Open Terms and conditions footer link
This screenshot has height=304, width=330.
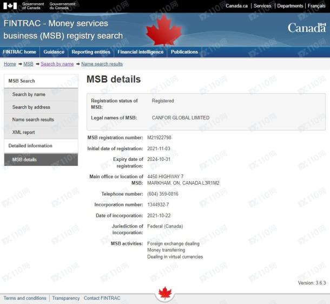(x=25, y=298)
